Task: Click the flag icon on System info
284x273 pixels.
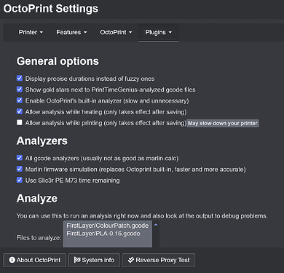Action: click(x=77, y=260)
